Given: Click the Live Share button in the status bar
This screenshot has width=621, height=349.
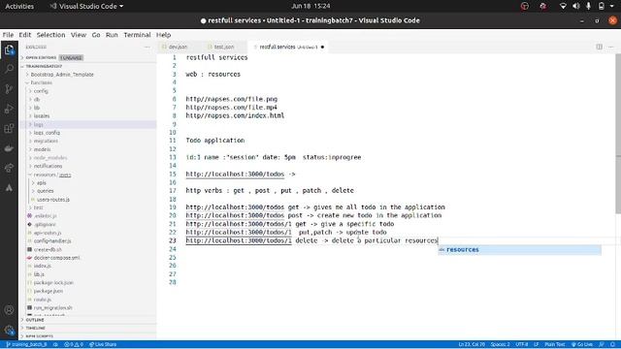Looking at the screenshot, I should coord(103,344).
